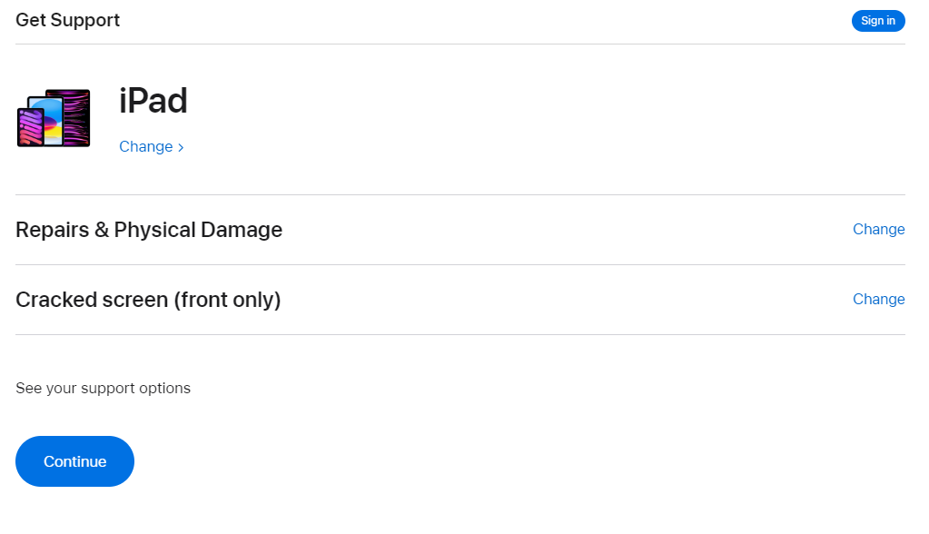Click the iPad product family image
This screenshot has width=929, height=534.
pos(54,118)
